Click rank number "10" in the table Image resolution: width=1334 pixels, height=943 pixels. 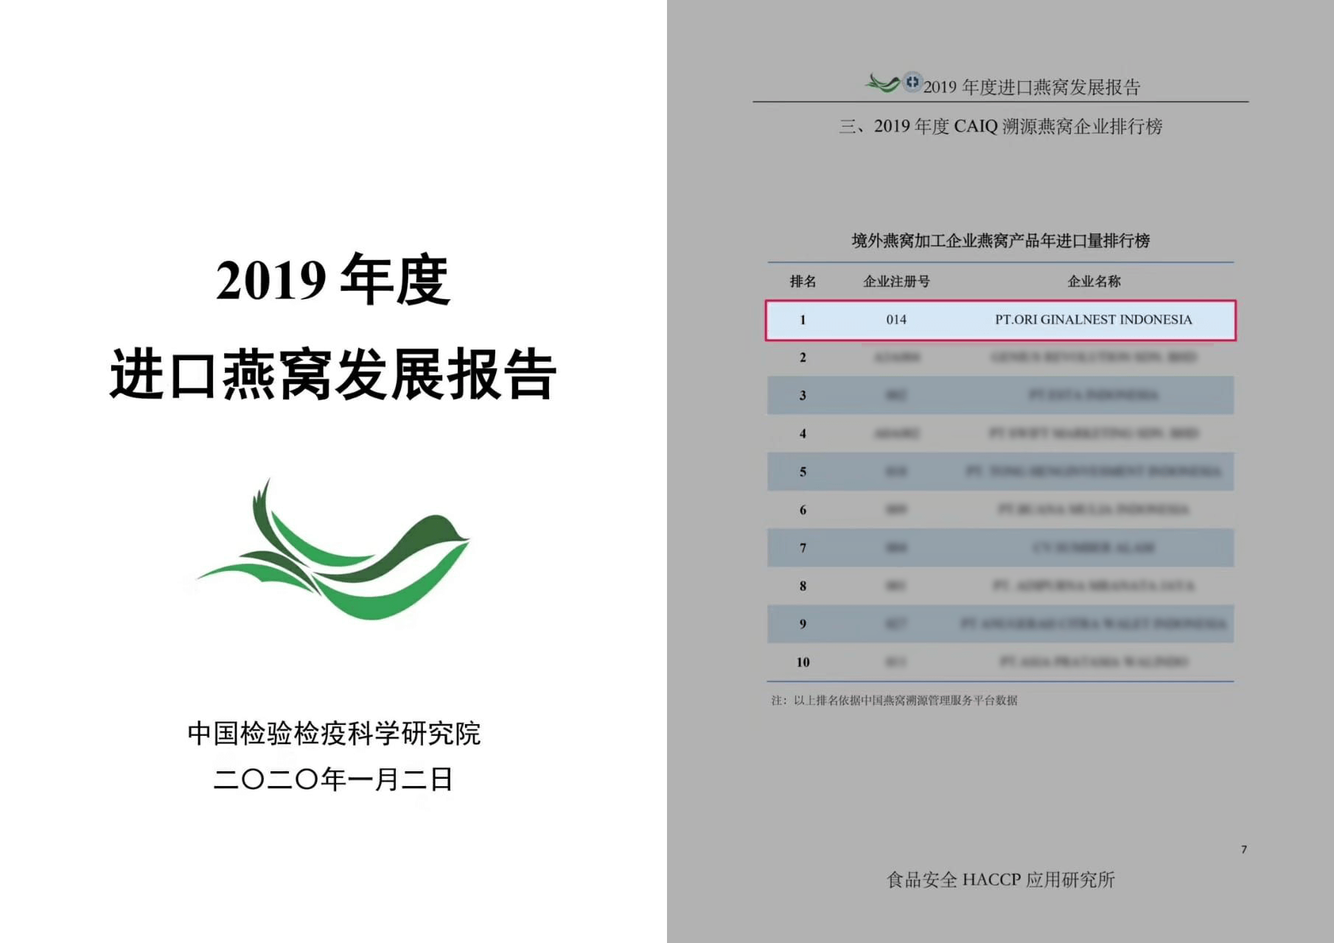click(x=803, y=662)
